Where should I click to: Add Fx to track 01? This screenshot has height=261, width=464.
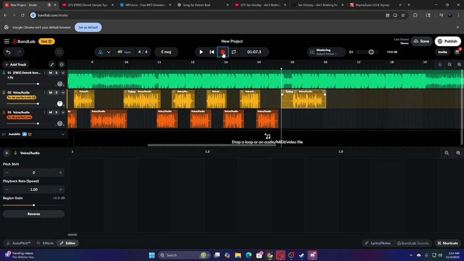tap(11, 78)
